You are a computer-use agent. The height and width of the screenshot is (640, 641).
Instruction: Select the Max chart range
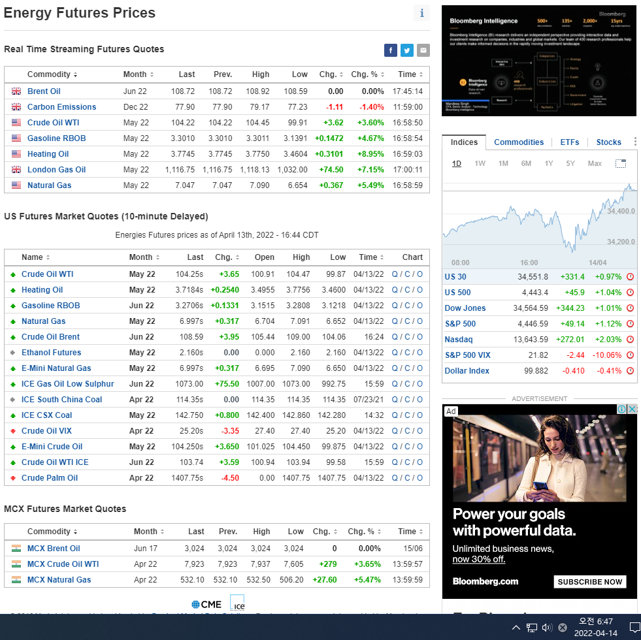pos(595,163)
